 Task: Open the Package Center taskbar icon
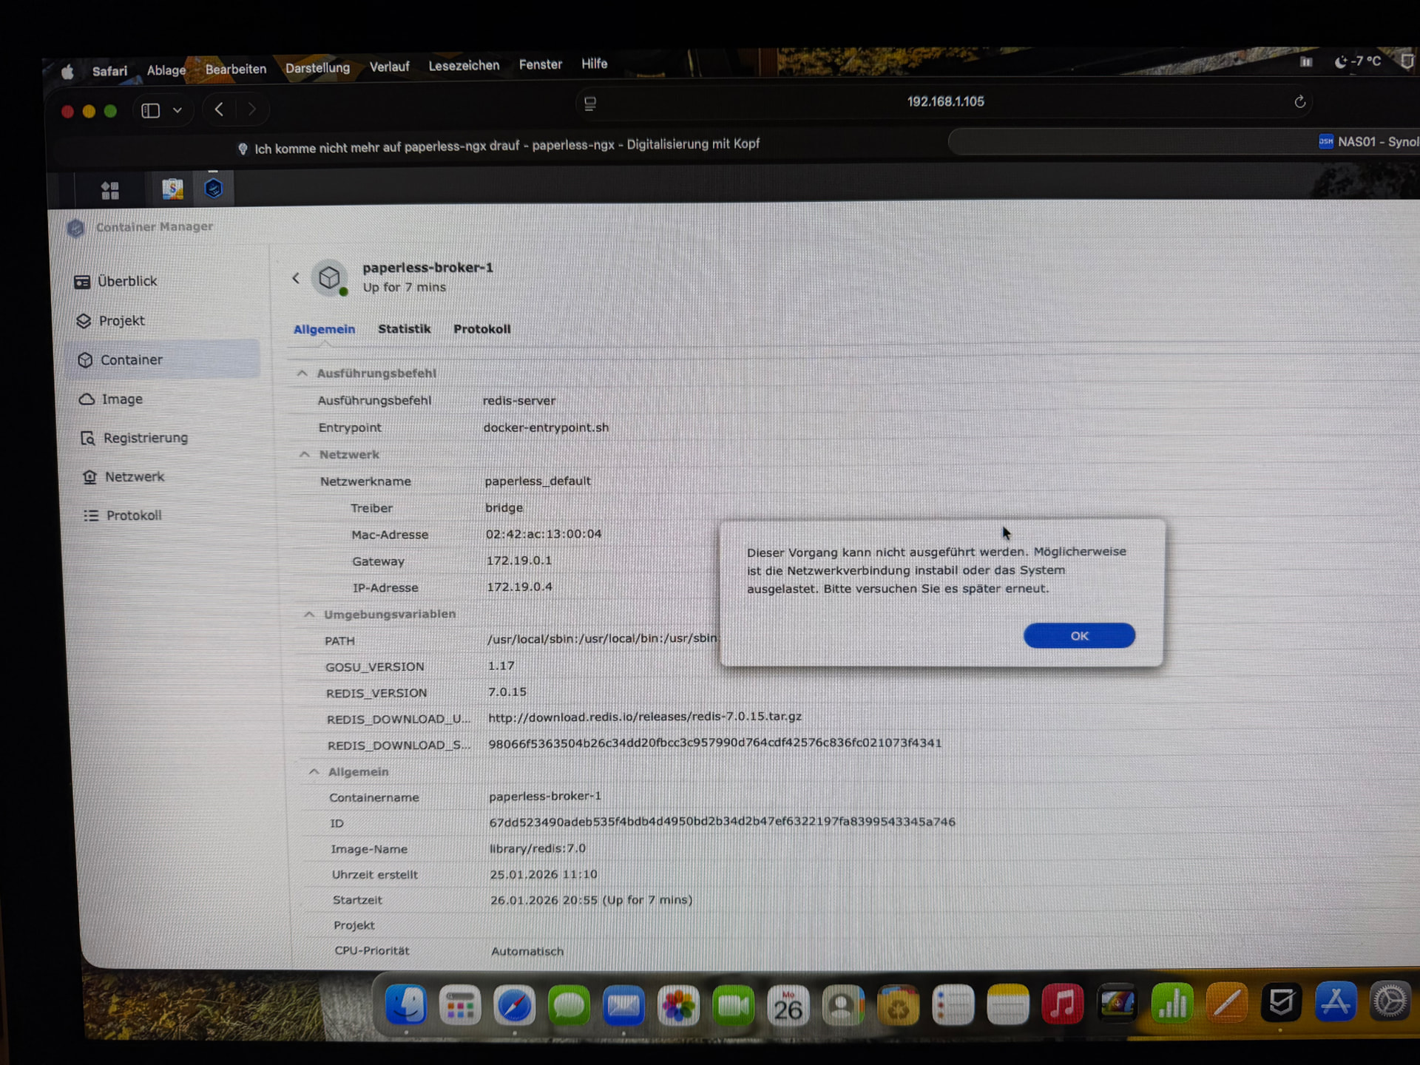click(172, 189)
